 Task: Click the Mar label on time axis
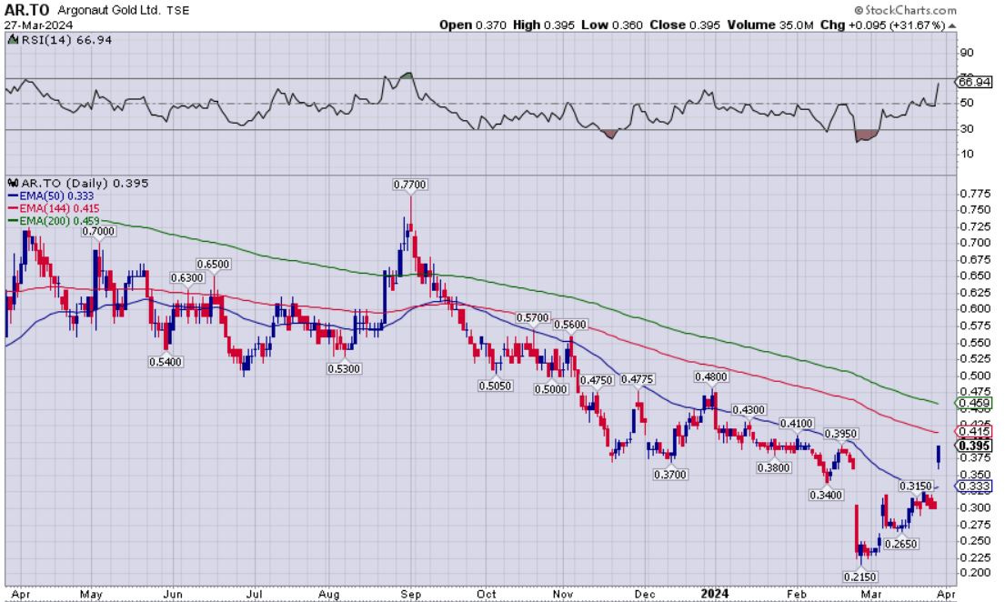point(871,595)
